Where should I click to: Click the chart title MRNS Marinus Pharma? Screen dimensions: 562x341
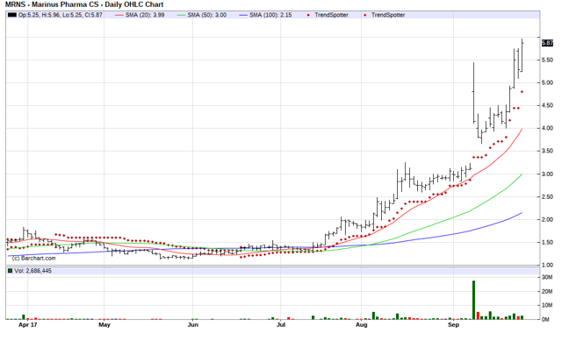(84, 4)
